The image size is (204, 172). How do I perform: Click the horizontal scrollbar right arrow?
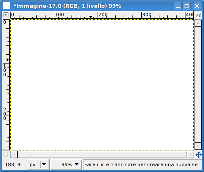click(x=191, y=155)
